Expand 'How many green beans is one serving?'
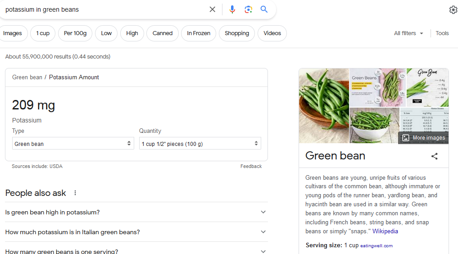Screen dimensions: 458x254 (136, 250)
